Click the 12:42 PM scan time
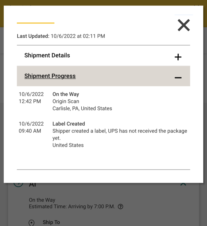 [x=30, y=101]
